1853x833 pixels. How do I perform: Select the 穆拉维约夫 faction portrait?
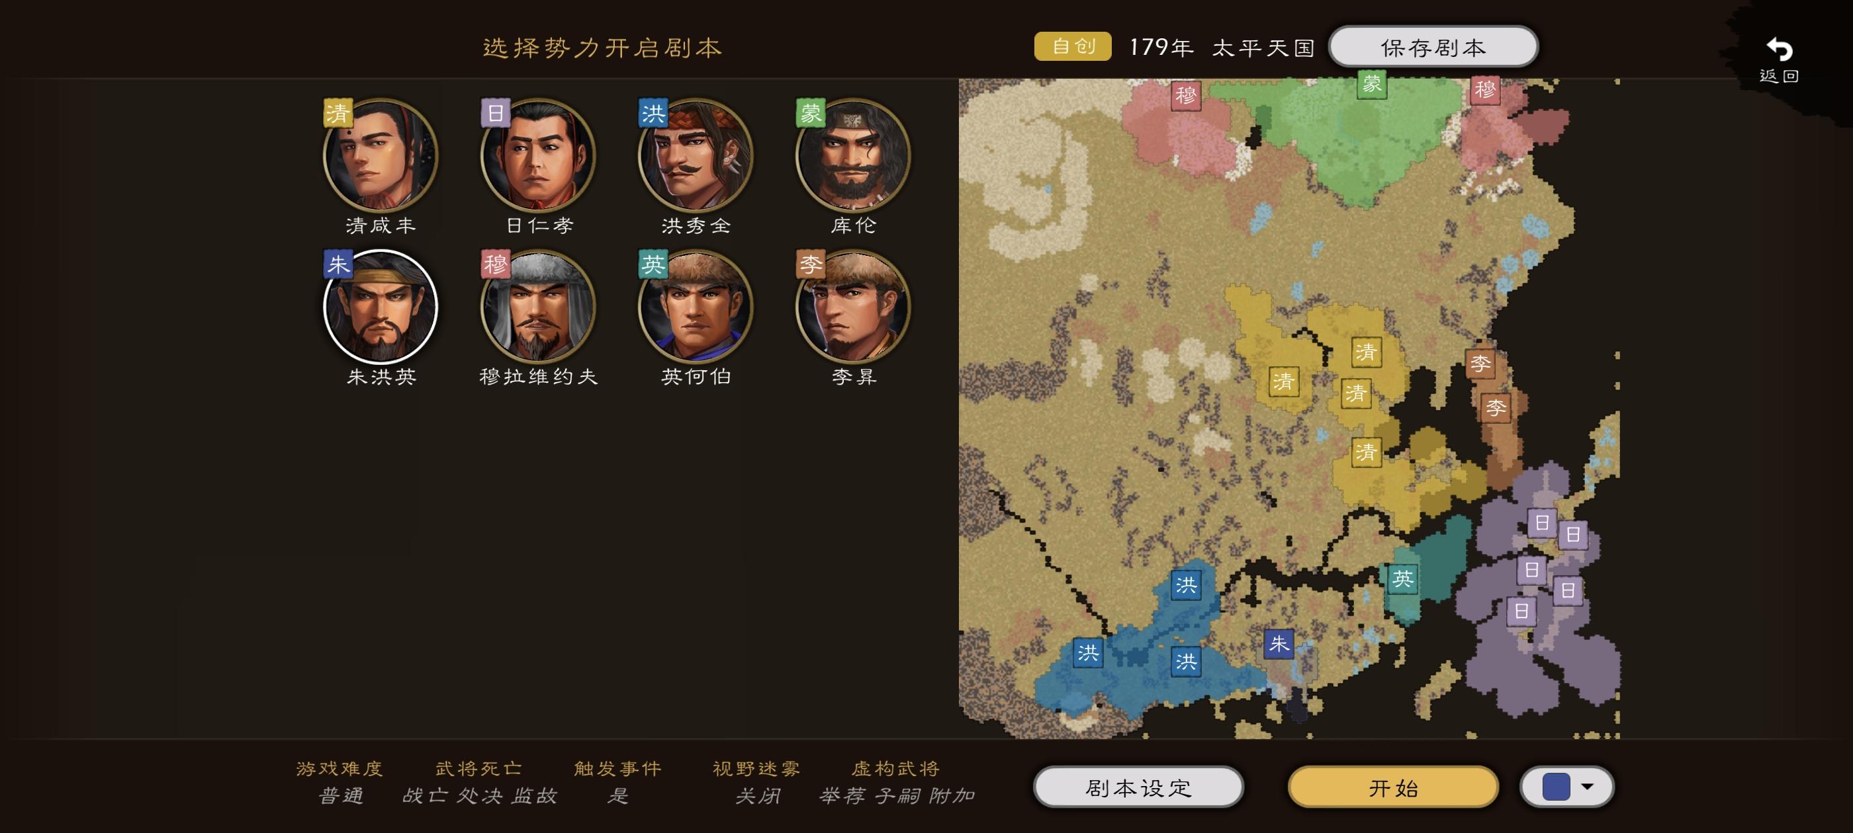538,306
